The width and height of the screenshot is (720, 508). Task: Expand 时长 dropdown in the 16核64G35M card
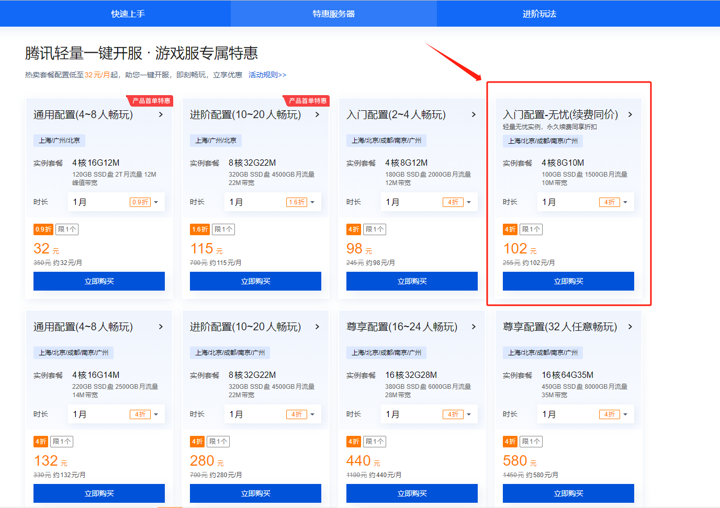point(586,414)
